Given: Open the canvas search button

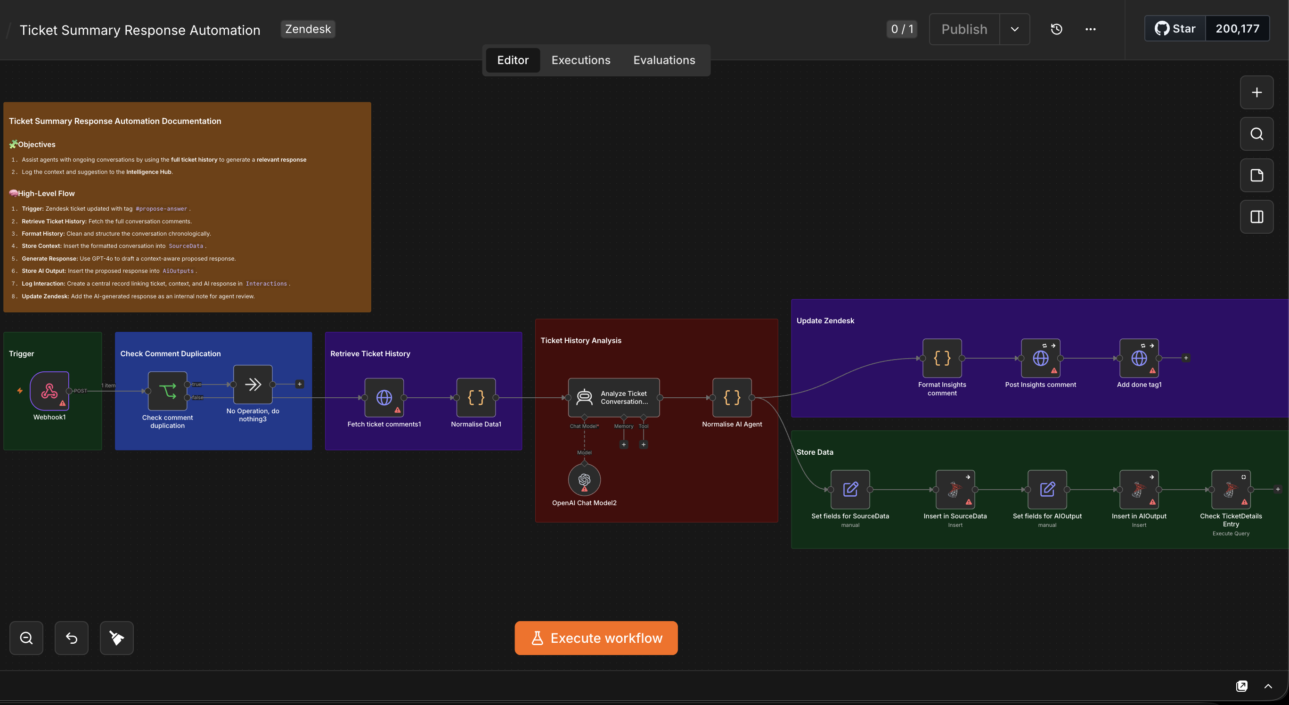Looking at the screenshot, I should click(x=1256, y=134).
